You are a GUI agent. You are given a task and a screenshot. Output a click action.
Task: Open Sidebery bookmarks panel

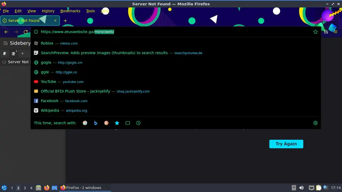(x=5, y=54)
